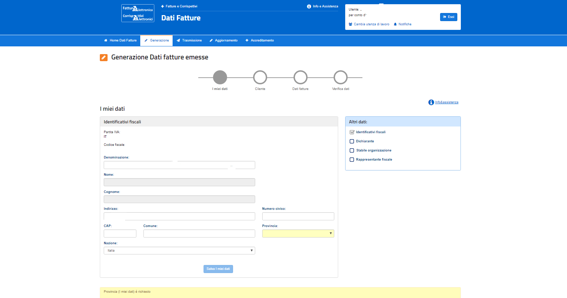Expand the Nazione dropdown showing Italia

pyautogui.click(x=179, y=251)
